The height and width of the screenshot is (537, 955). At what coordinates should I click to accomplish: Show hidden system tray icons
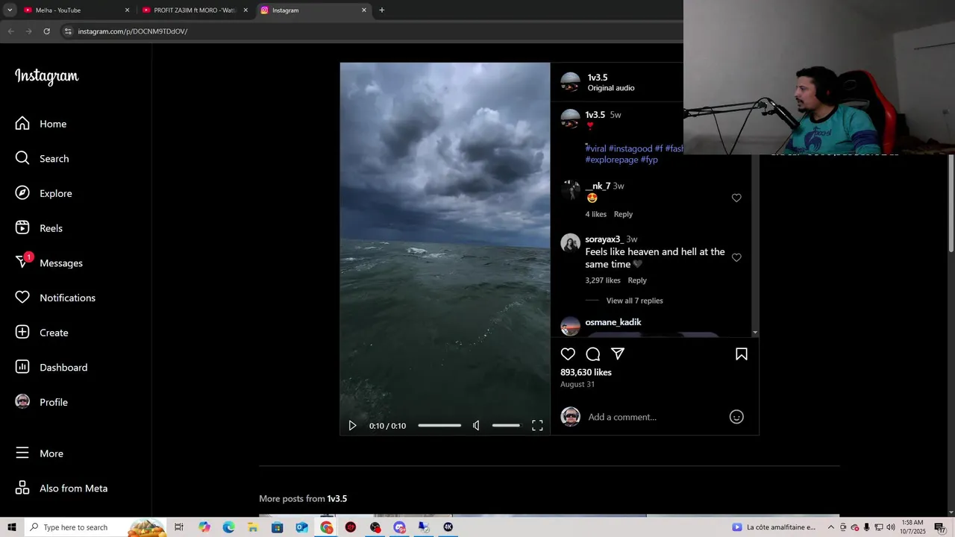(830, 527)
